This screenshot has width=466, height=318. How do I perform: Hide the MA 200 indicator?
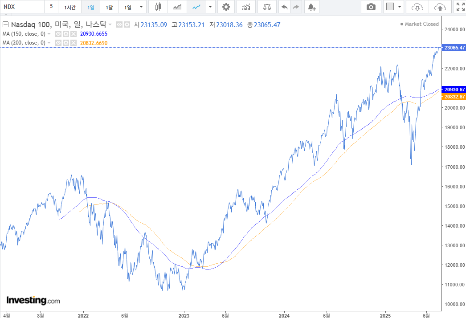58,43
